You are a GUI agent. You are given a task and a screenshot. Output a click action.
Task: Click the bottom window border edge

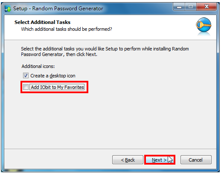[110, 171]
